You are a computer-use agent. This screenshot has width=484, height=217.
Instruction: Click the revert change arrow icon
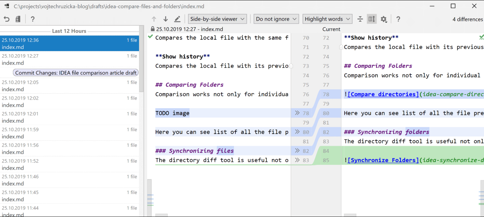tap(6, 19)
